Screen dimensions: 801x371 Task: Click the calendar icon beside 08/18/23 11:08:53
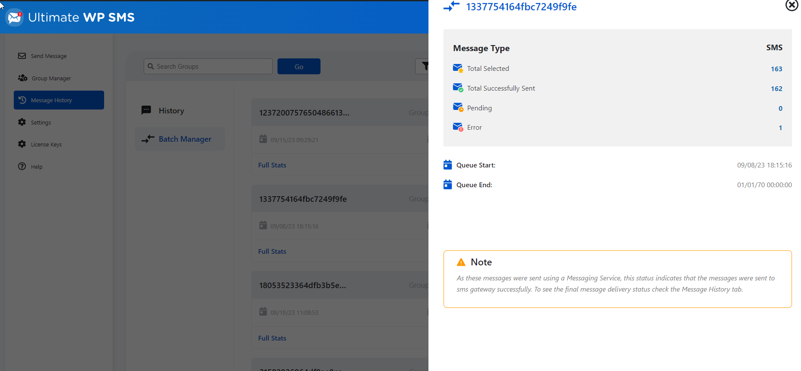tap(263, 312)
